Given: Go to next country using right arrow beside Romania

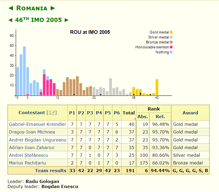Looking at the screenshot, I should pos(53,8).
